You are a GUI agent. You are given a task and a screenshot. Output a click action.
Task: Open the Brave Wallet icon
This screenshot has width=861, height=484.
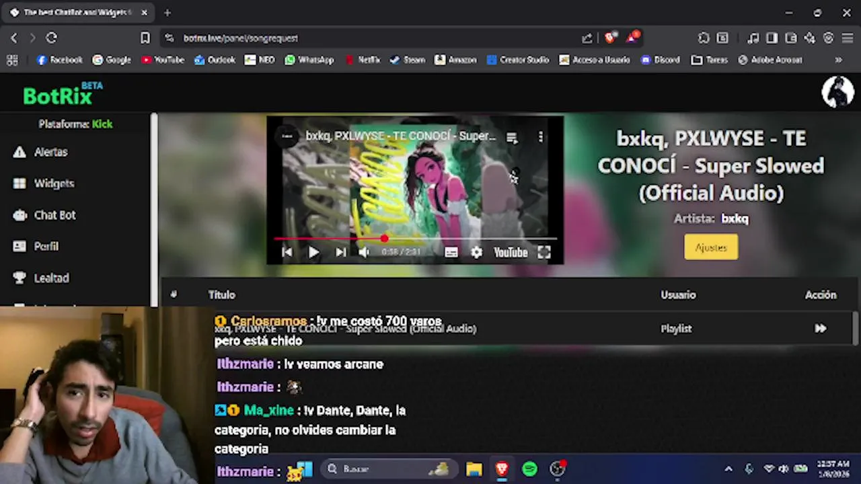click(791, 38)
